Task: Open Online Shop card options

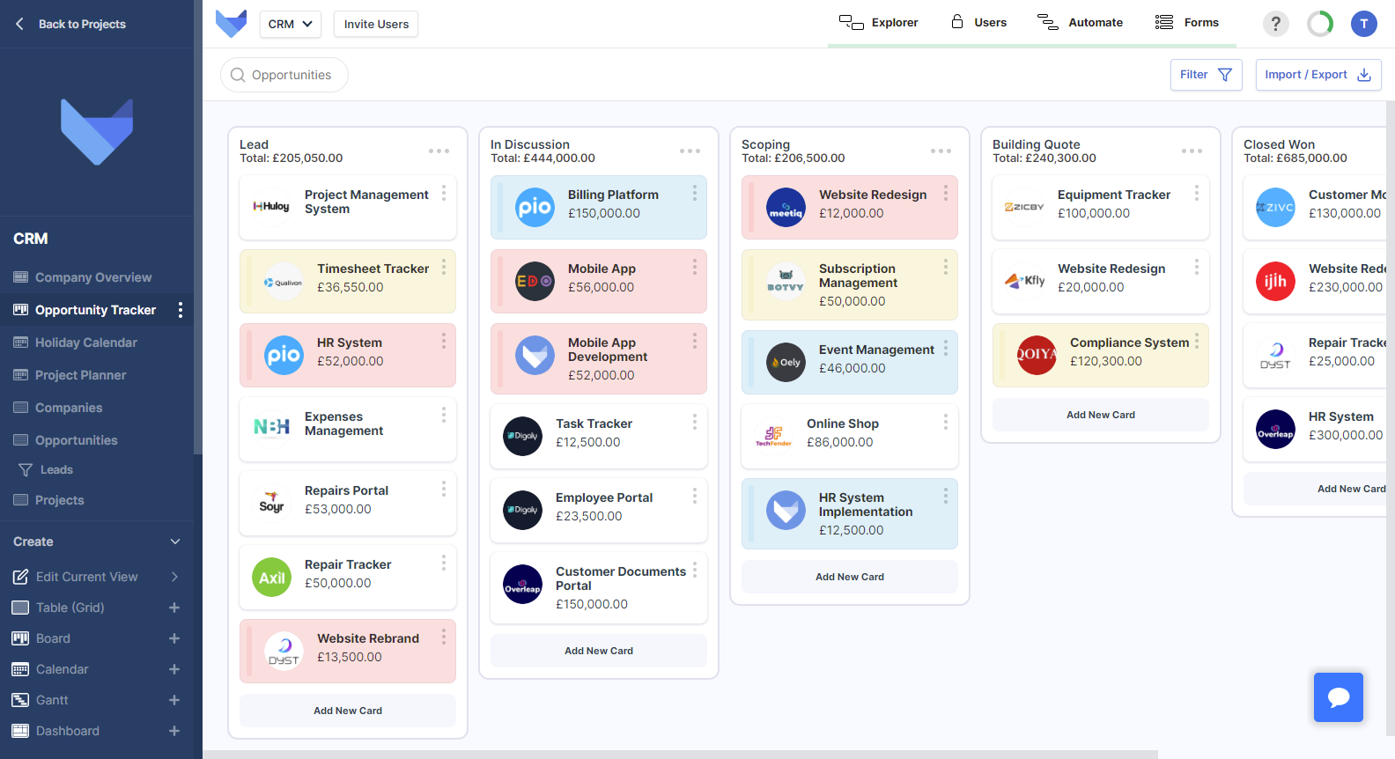Action: 946,422
